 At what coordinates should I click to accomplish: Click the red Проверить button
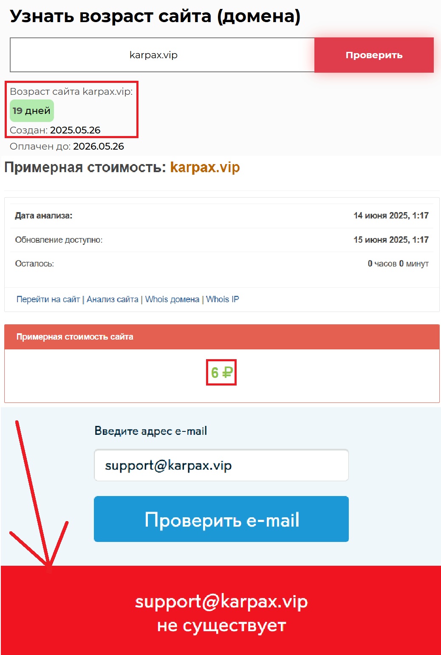point(374,55)
